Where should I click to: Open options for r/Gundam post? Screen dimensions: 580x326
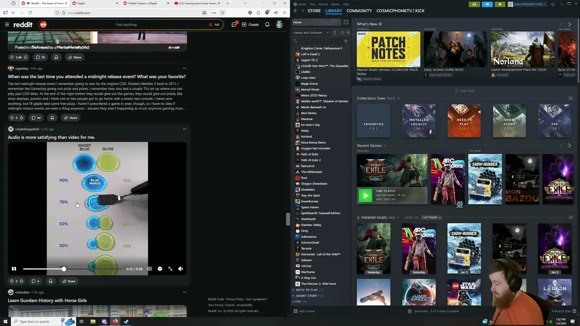(x=184, y=292)
